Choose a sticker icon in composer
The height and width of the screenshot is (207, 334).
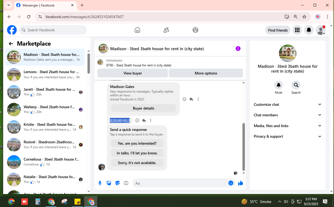pos(117,183)
